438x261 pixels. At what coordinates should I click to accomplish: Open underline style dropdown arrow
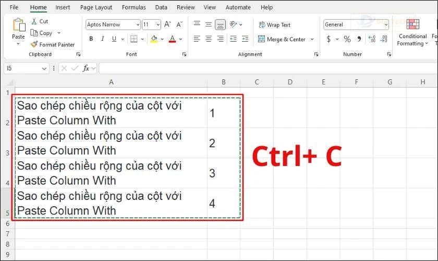point(123,39)
